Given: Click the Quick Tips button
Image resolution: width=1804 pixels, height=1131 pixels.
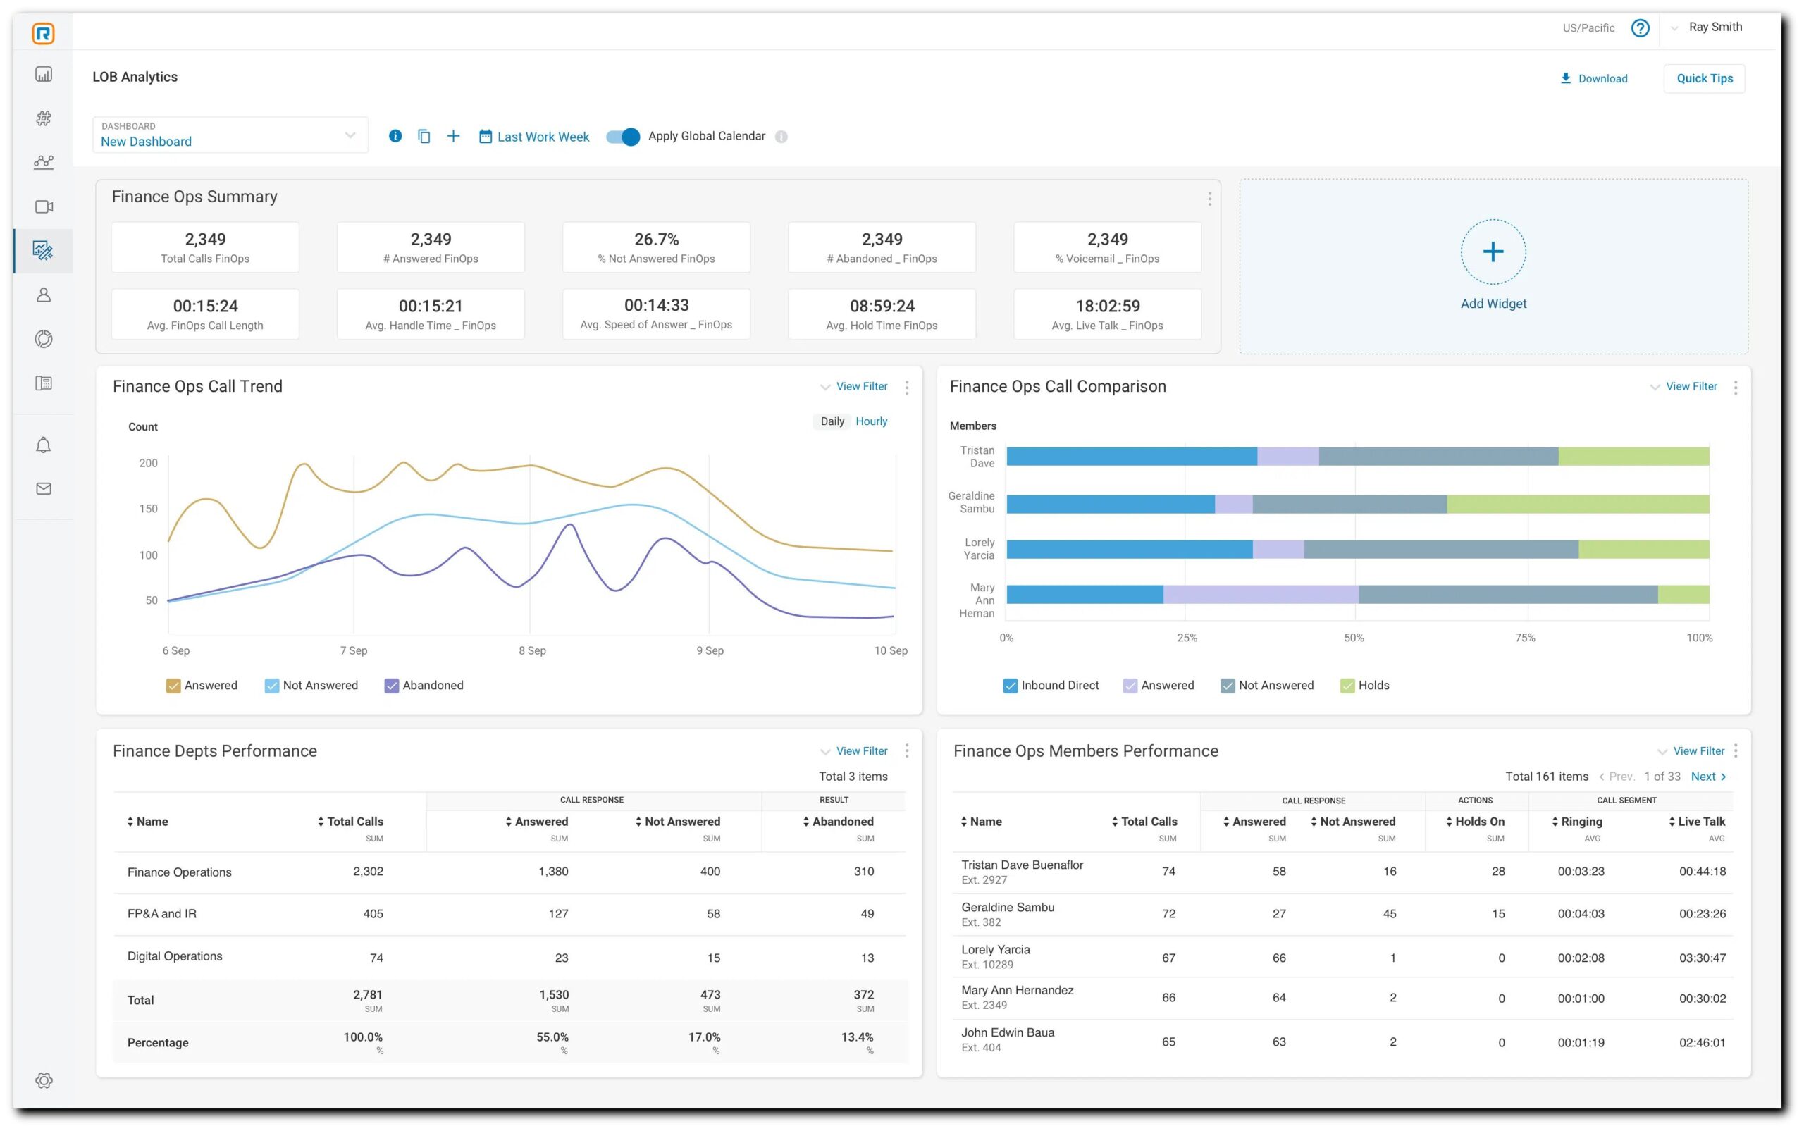Looking at the screenshot, I should [1703, 78].
